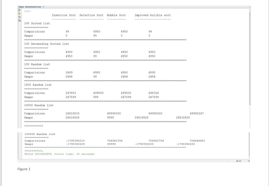The image size is (269, 186).
Task: Click the 56:33 cursor position in status bar
Action: (239, 161)
